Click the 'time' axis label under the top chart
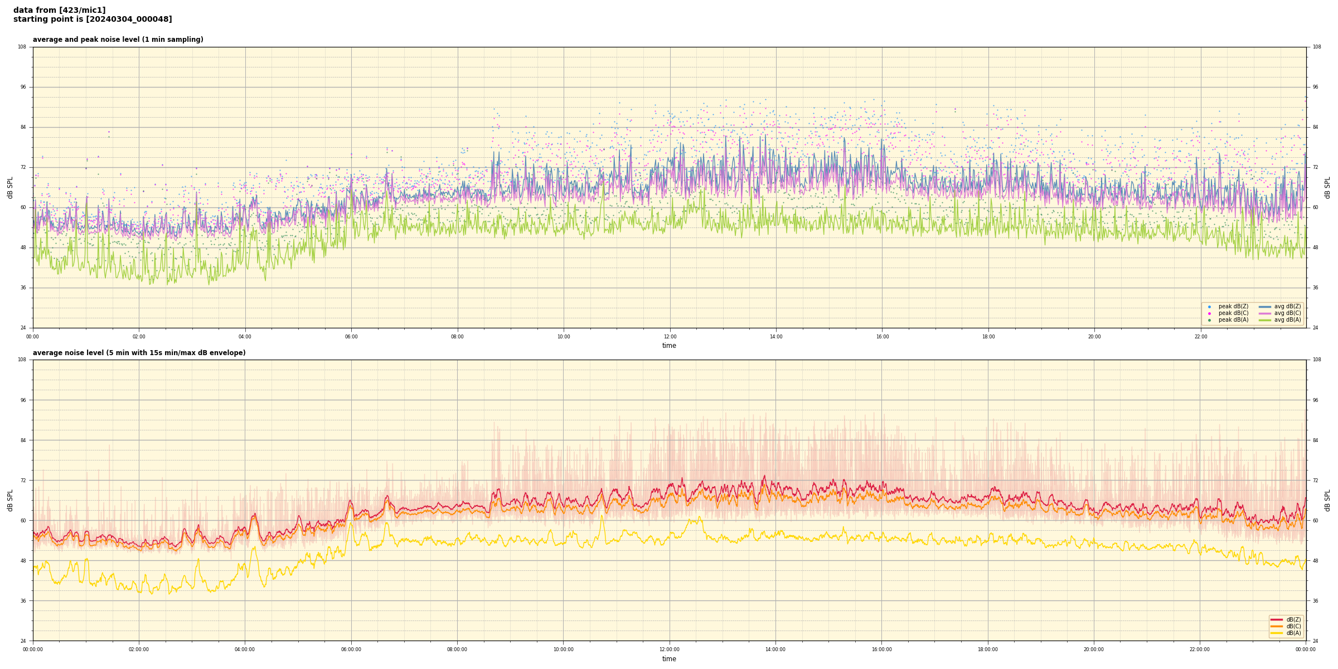The width and height of the screenshot is (1338, 669). click(x=669, y=346)
